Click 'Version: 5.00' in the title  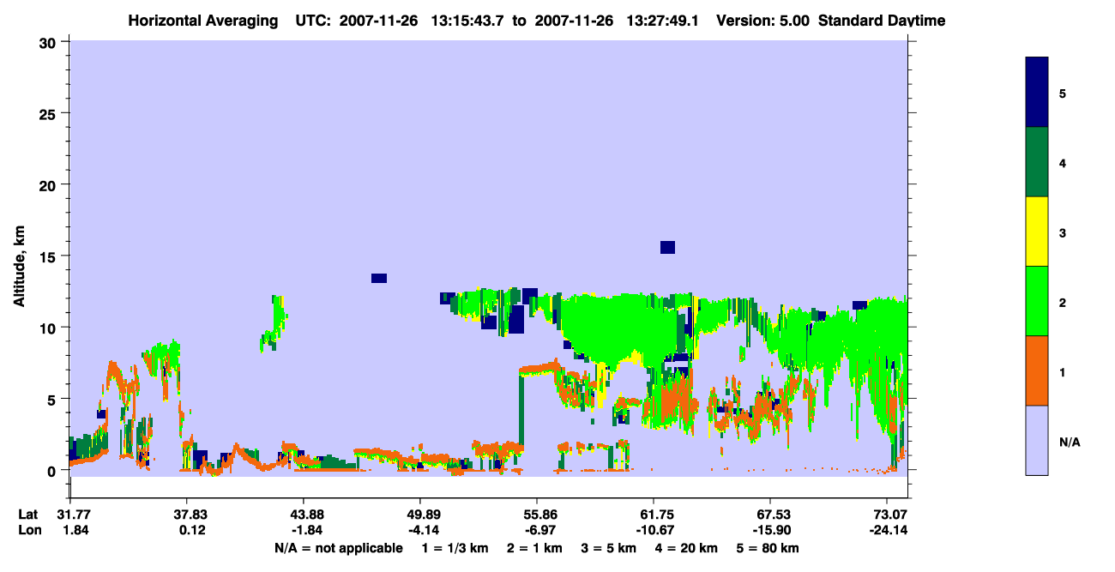pyautogui.click(x=763, y=21)
